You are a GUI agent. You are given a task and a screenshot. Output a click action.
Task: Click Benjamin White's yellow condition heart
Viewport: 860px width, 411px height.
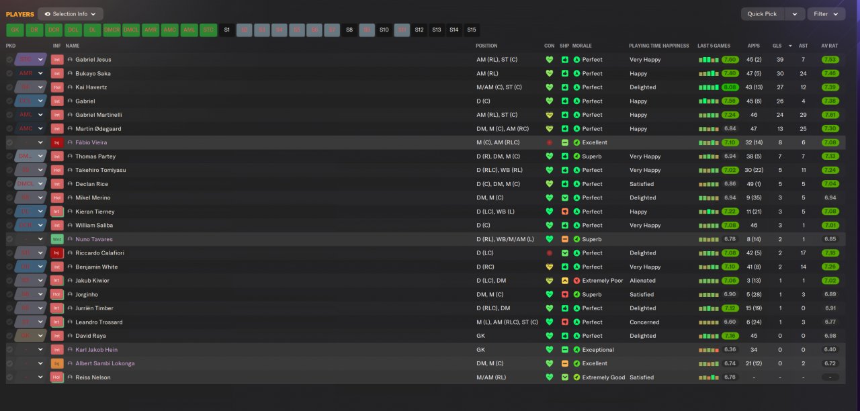point(550,267)
